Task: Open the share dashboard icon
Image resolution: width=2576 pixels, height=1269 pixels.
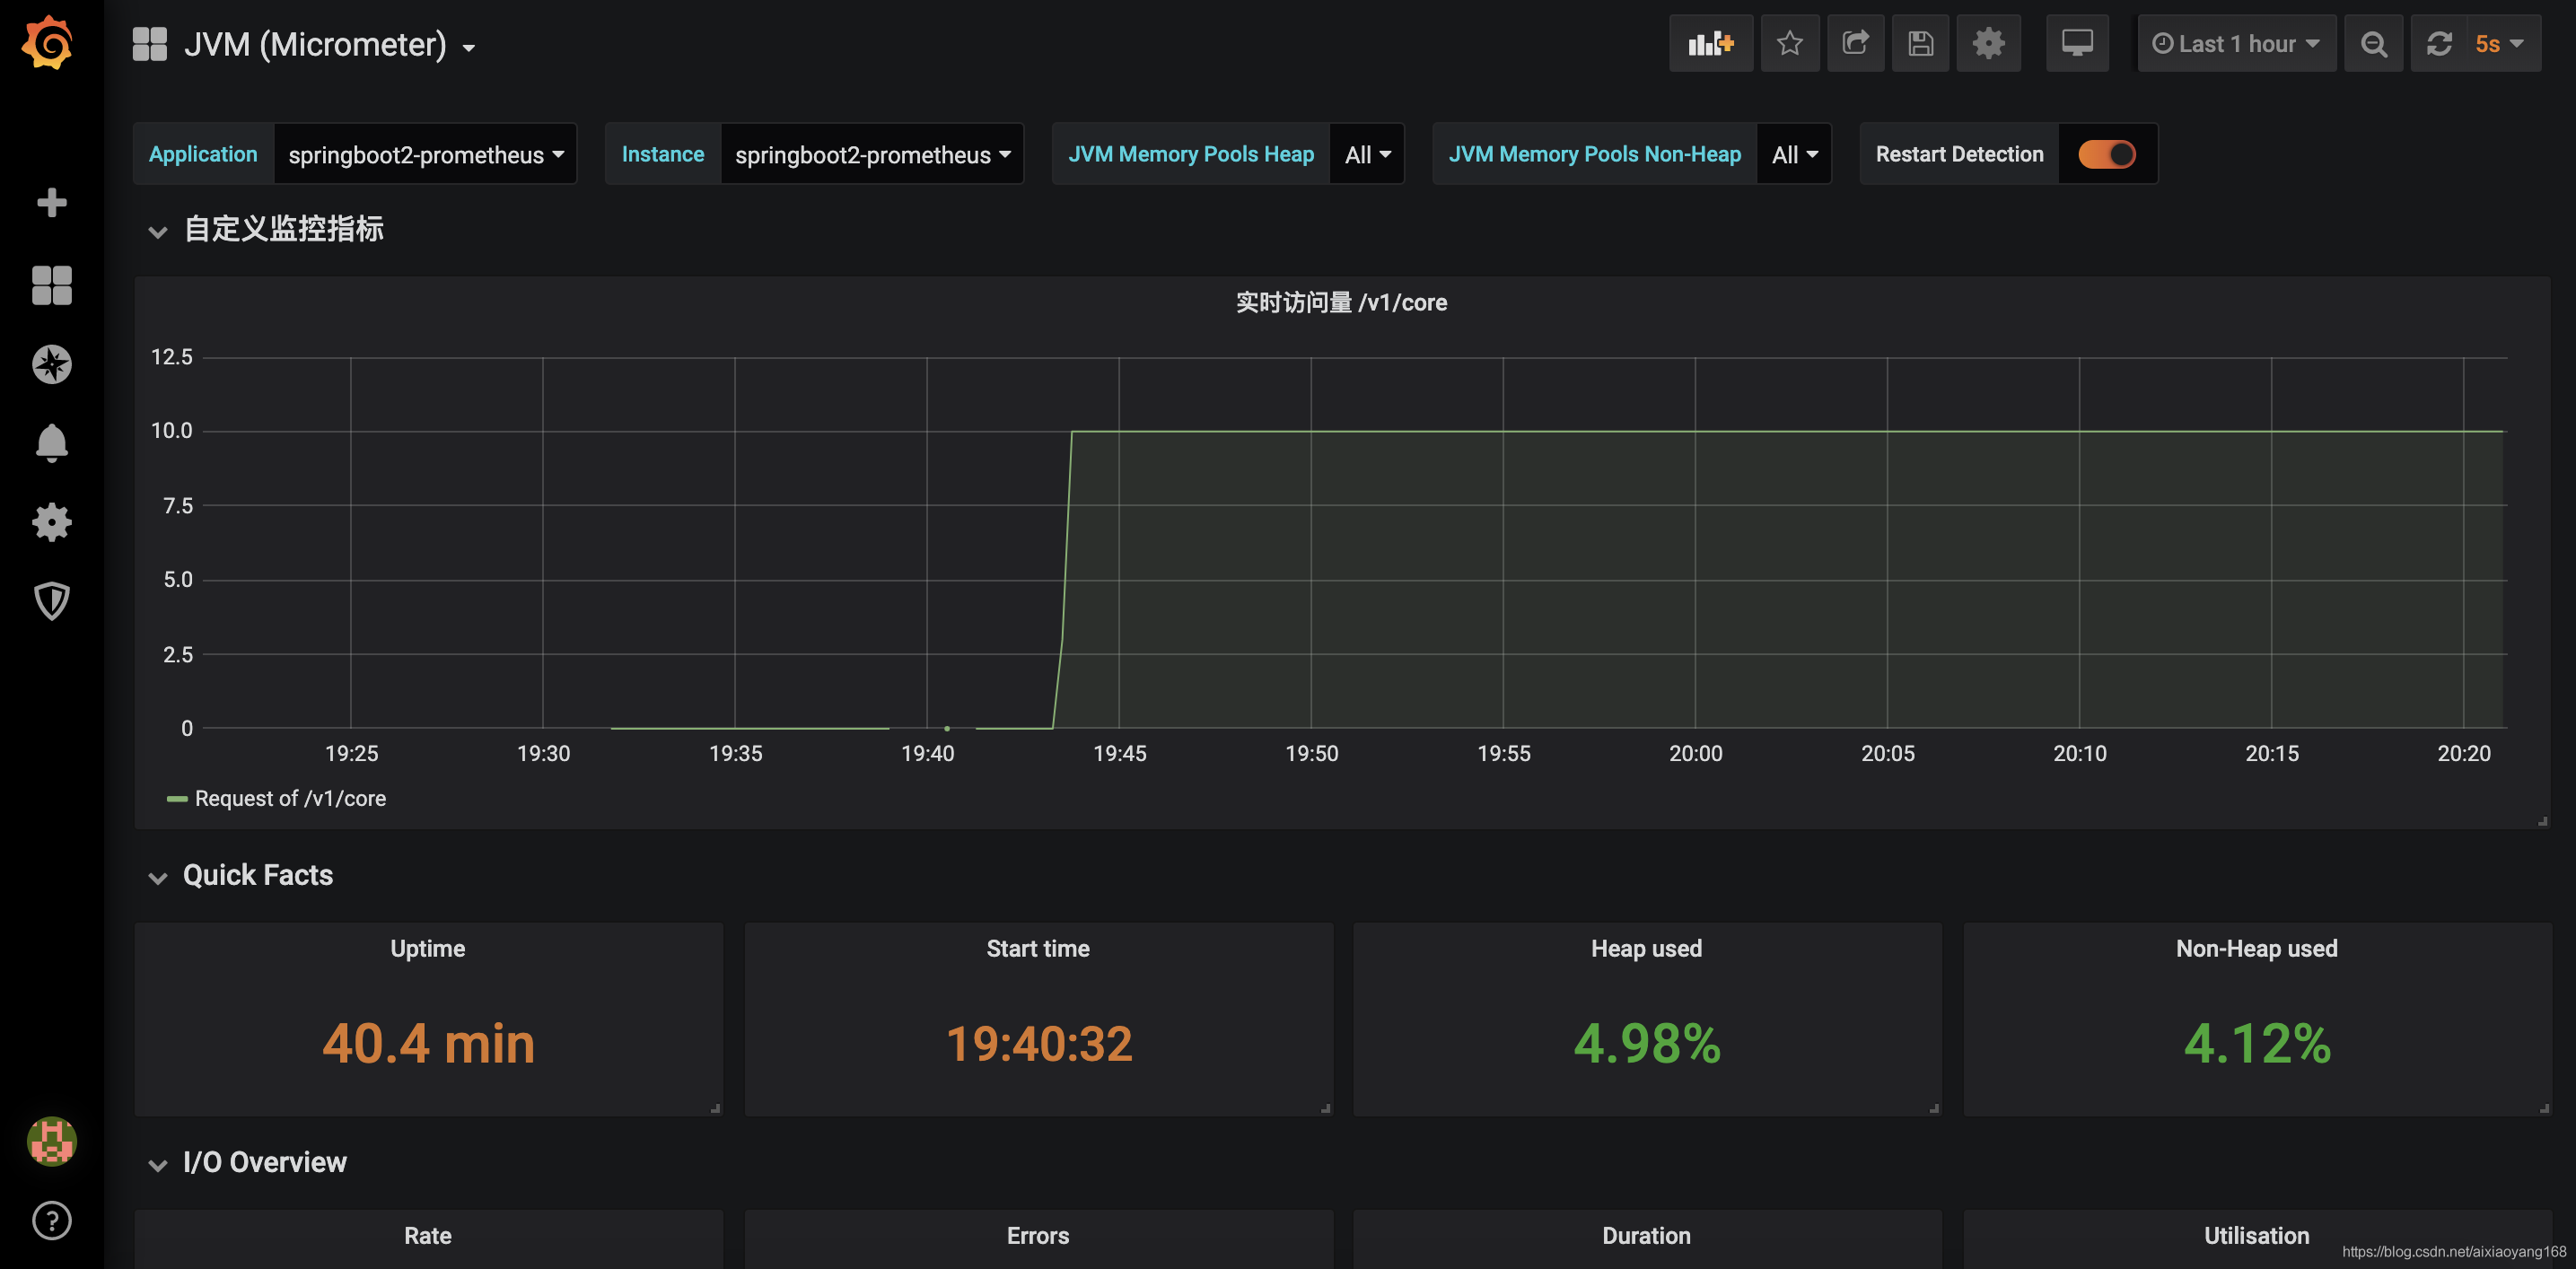Action: pos(1855,43)
